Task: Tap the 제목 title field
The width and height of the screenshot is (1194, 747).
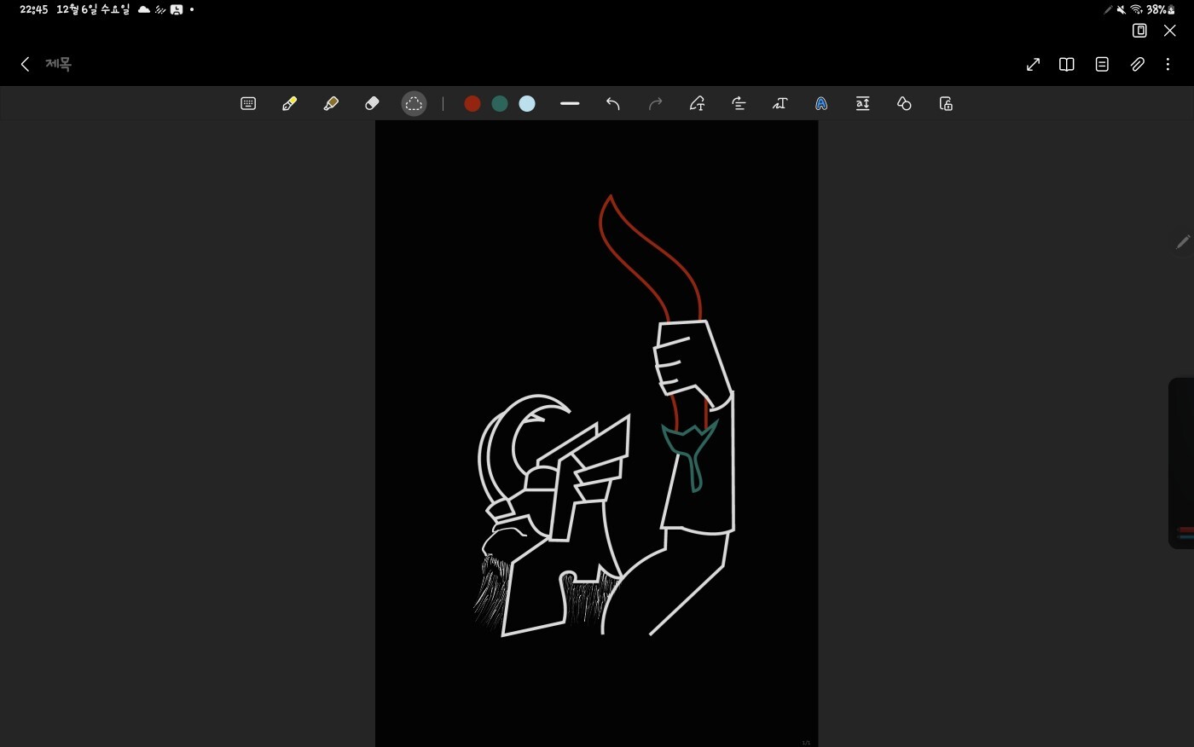Action: click(x=59, y=64)
